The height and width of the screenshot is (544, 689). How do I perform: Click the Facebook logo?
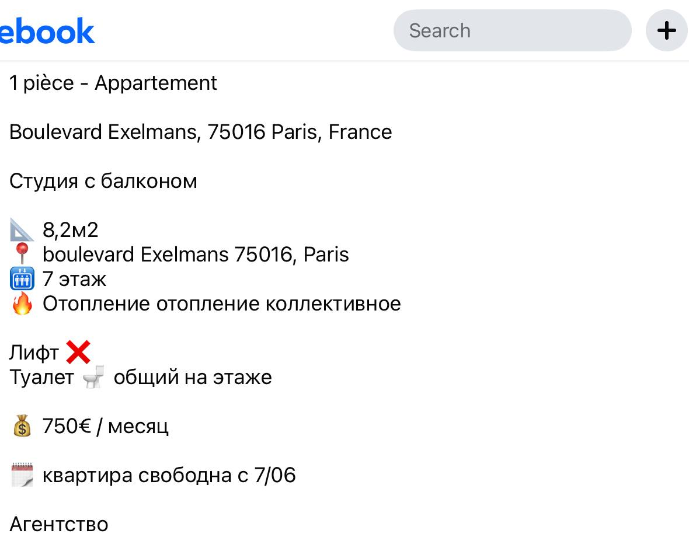(x=47, y=31)
